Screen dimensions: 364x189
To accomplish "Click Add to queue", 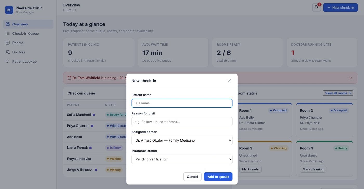I will click(218, 177).
